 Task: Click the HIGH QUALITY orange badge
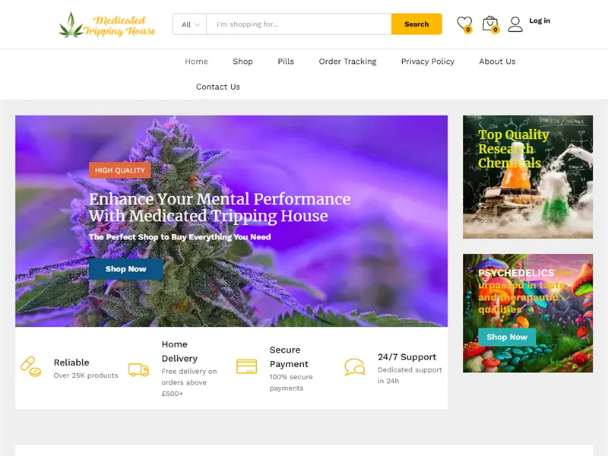(120, 169)
